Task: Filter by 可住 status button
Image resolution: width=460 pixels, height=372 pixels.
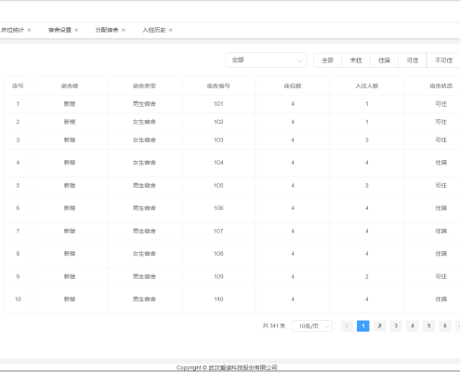Action: 413,60
